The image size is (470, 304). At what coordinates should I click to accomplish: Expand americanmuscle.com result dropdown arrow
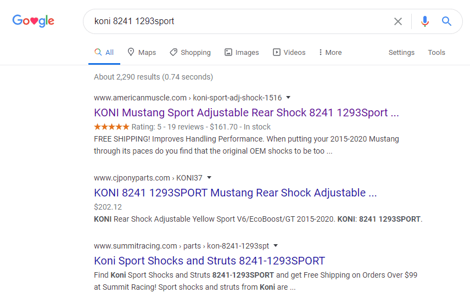pyautogui.click(x=288, y=97)
